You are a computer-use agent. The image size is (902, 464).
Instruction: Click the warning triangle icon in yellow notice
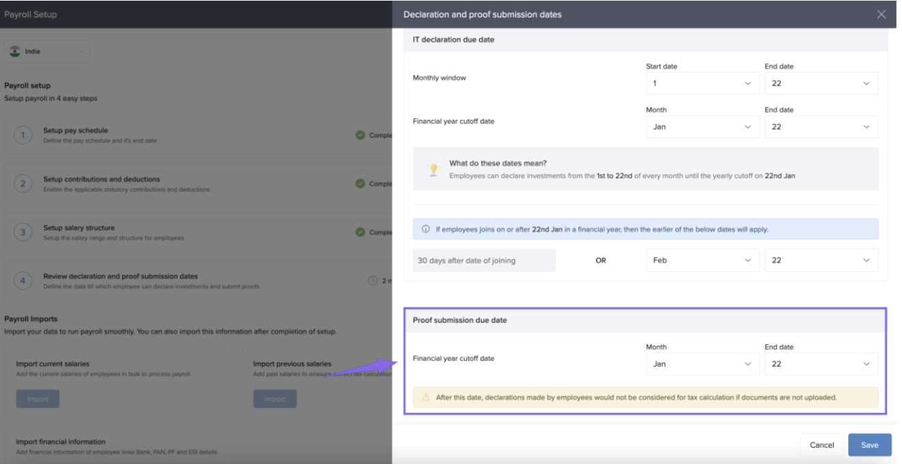pyautogui.click(x=426, y=397)
